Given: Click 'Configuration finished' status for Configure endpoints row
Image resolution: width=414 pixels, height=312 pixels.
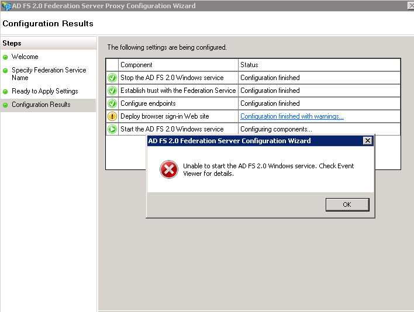Looking at the screenshot, I should tap(319, 103).
